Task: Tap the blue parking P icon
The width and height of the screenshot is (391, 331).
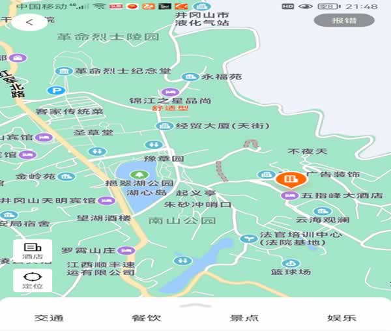Action: [57, 91]
